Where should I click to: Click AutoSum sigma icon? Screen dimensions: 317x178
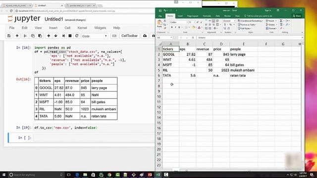point(281,21)
